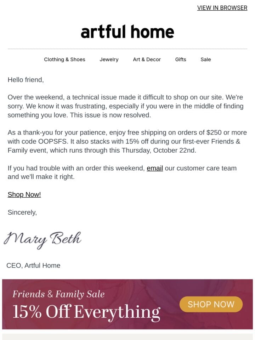The width and height of the screenshot is (255, 340).
Task: Click the artful home logo
Action: coord(127,32)
